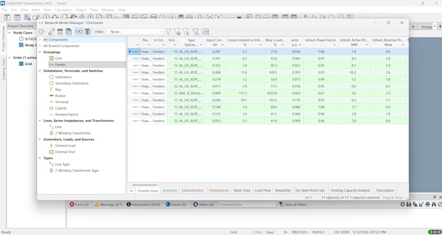Switch to the Distributions tab
The image size is (442, 235).
pos(219,191)
